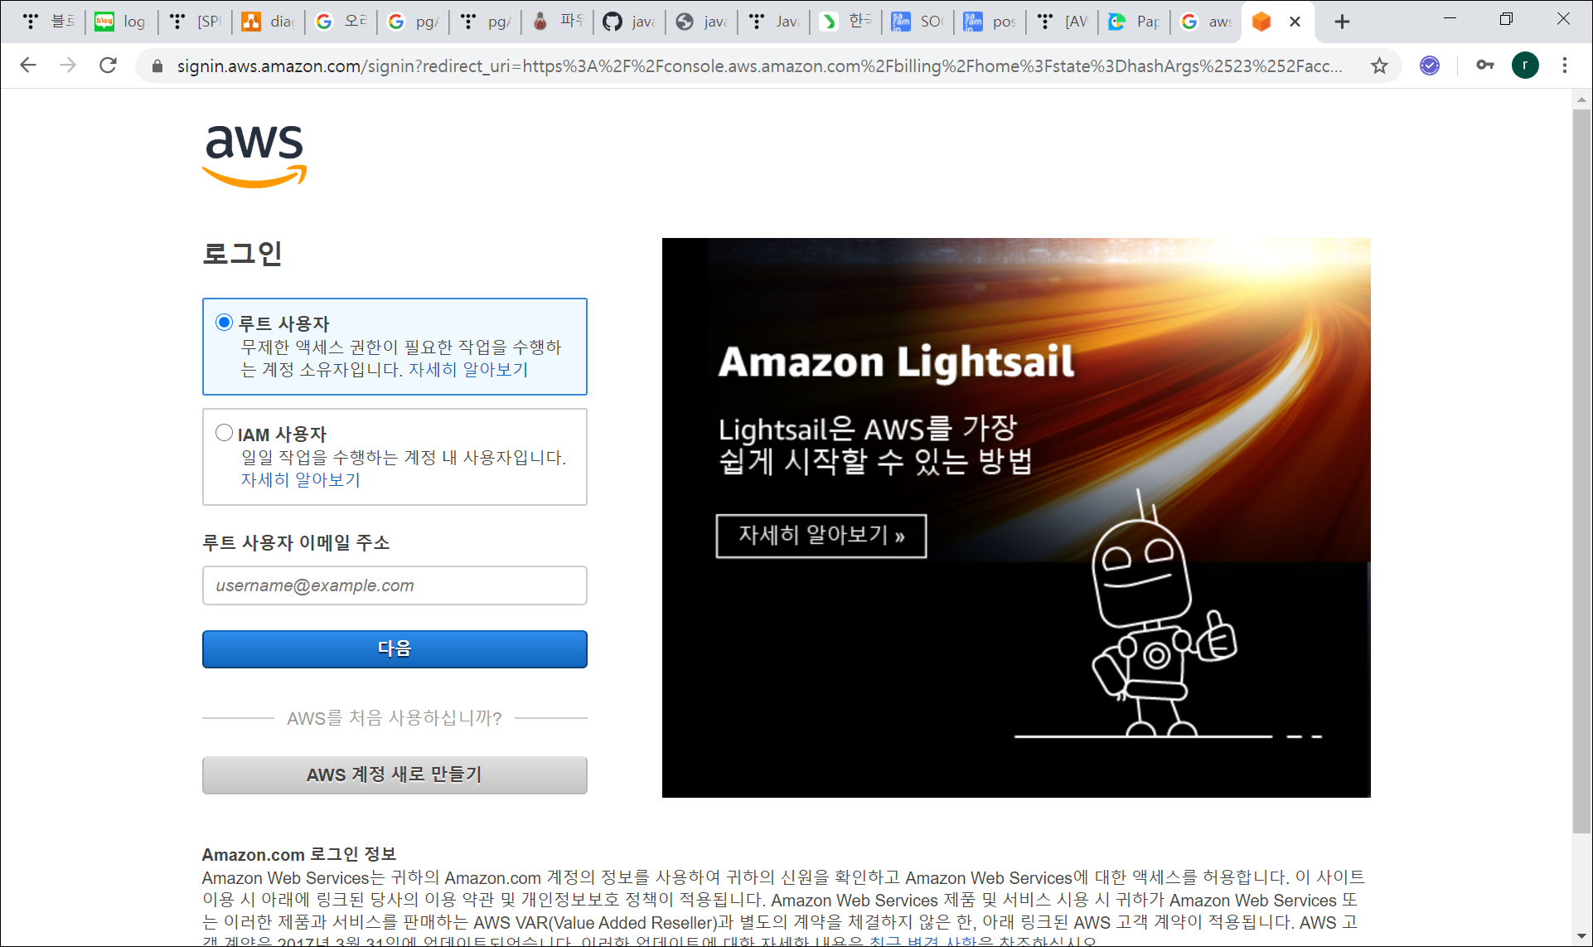Go forward to the next page

pos(68,66)
